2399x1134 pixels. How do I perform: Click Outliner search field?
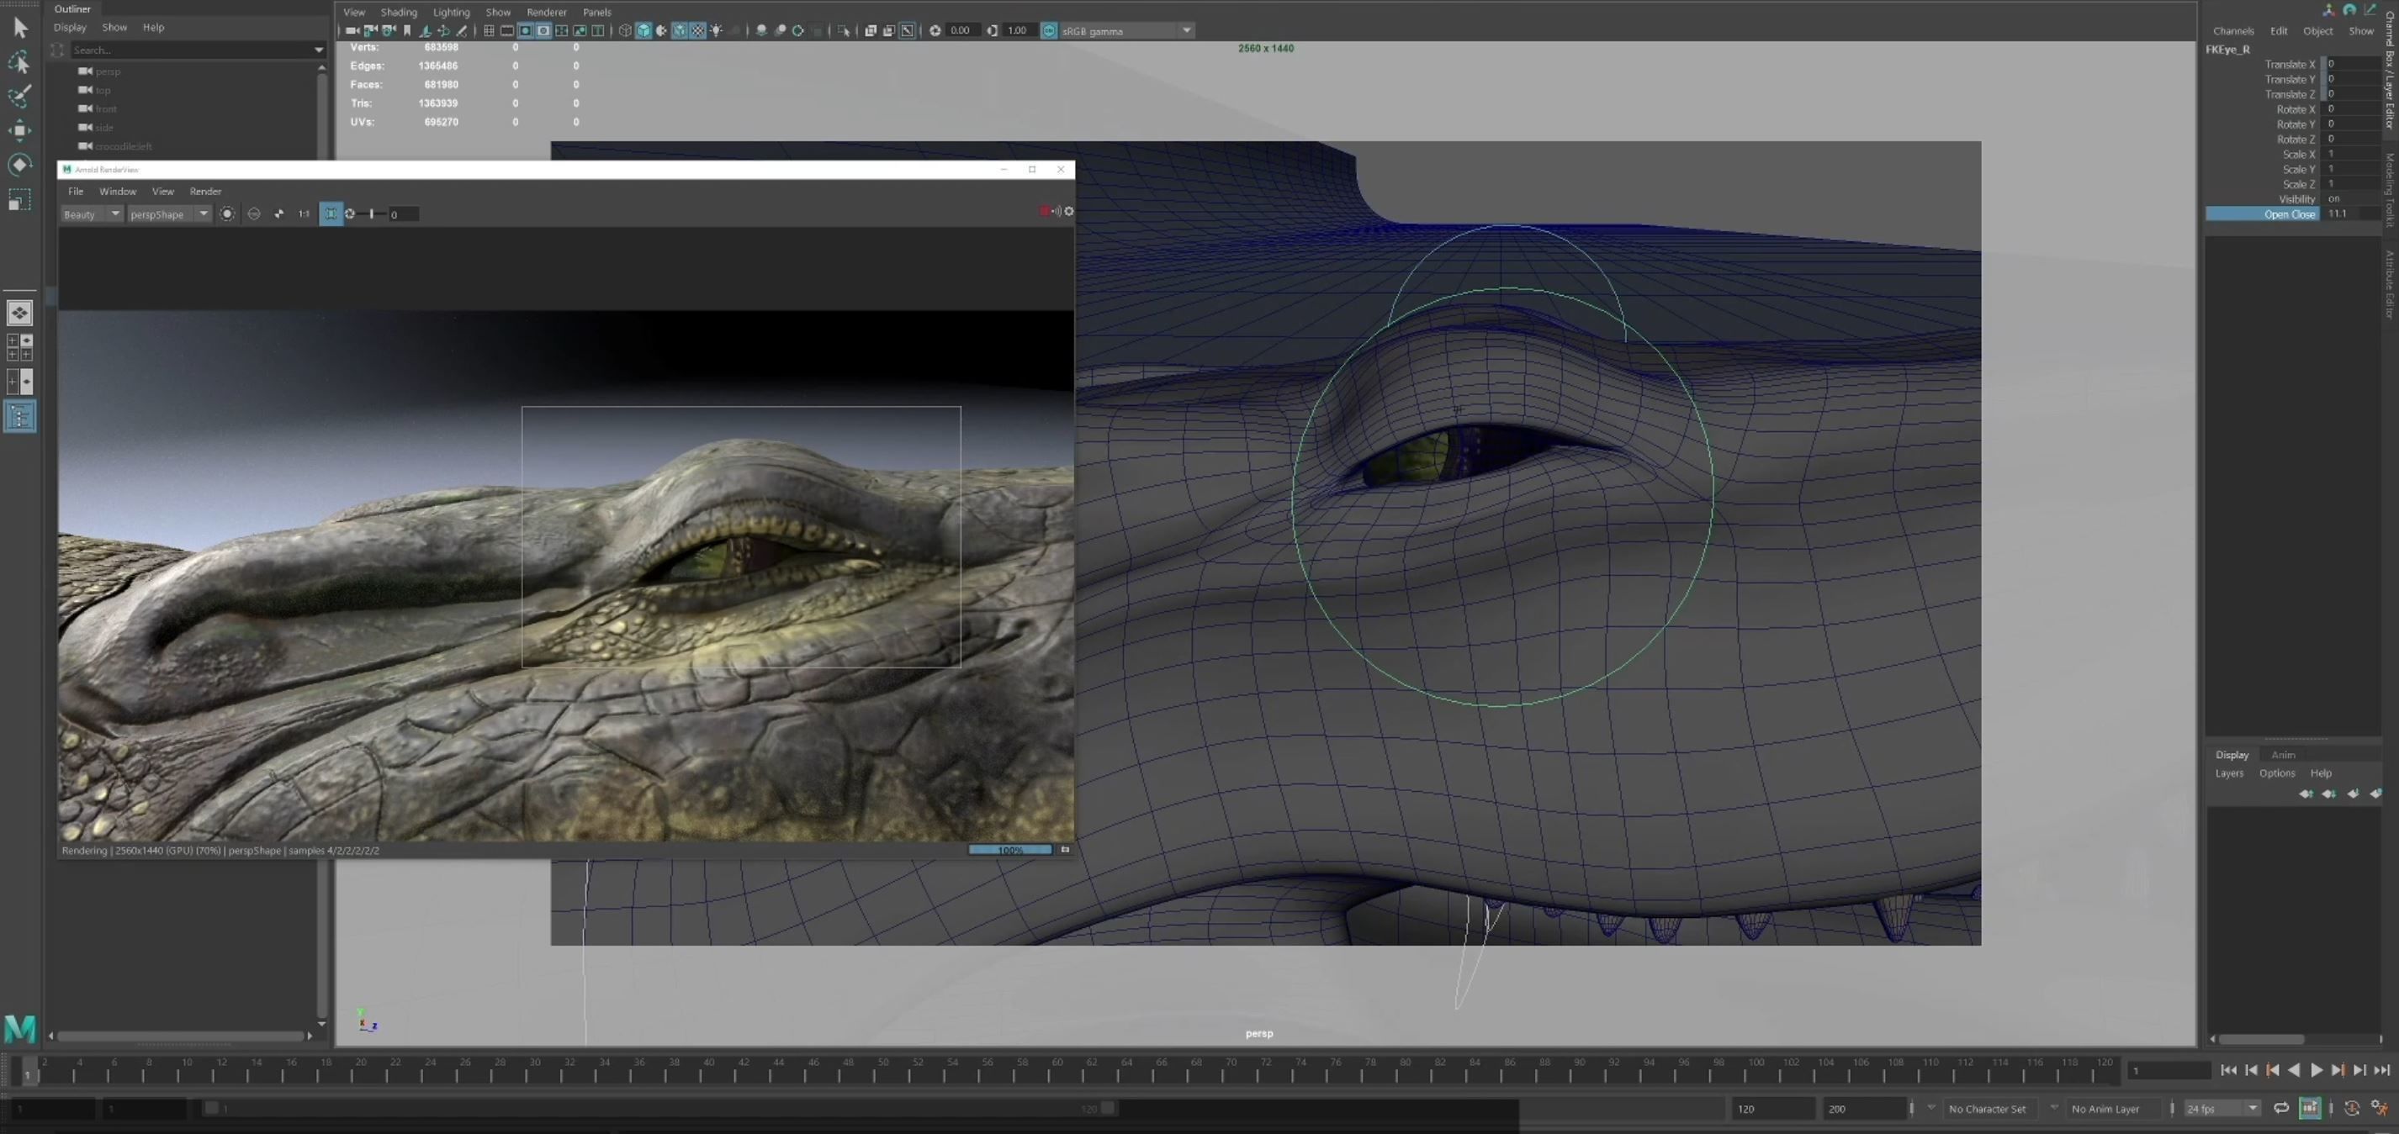coord(191,50)
